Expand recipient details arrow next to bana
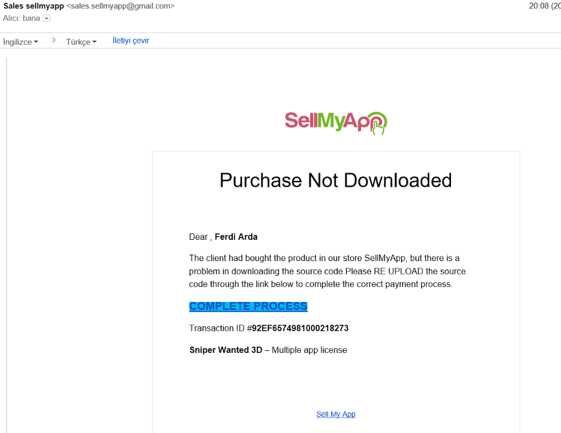This screenshot has height=433, width=561. pos(47,18)
